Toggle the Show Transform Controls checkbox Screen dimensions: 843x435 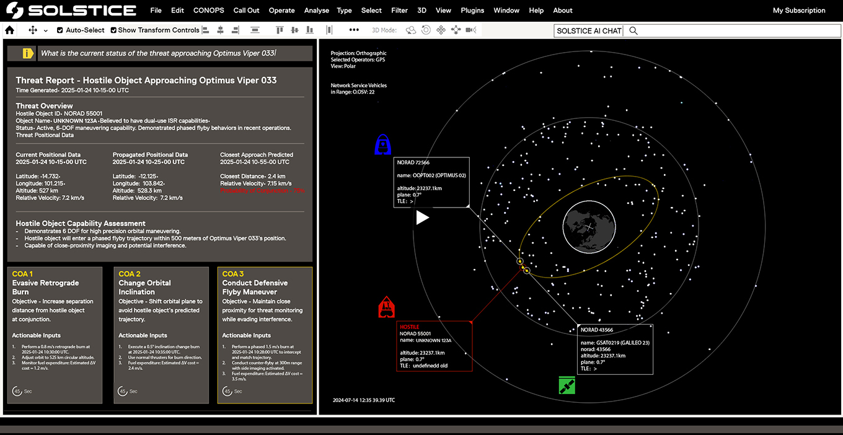pos(113,30)
